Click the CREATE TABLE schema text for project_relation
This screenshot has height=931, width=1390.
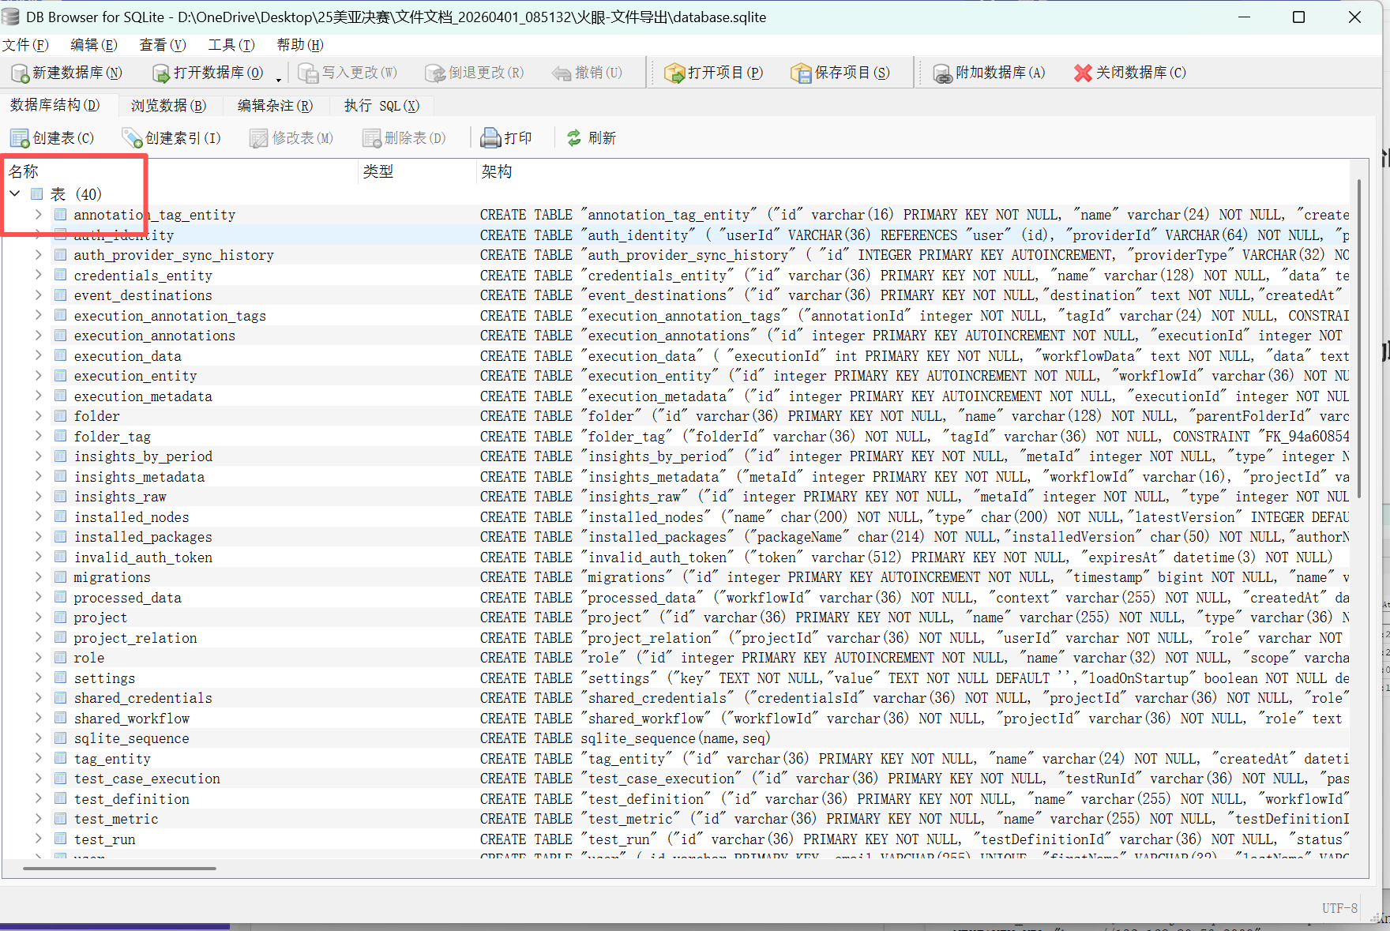pos(914,638)
